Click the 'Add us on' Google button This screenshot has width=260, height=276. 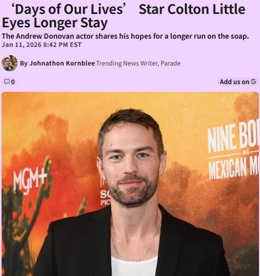pyautogui.click(x=238, y=82)
